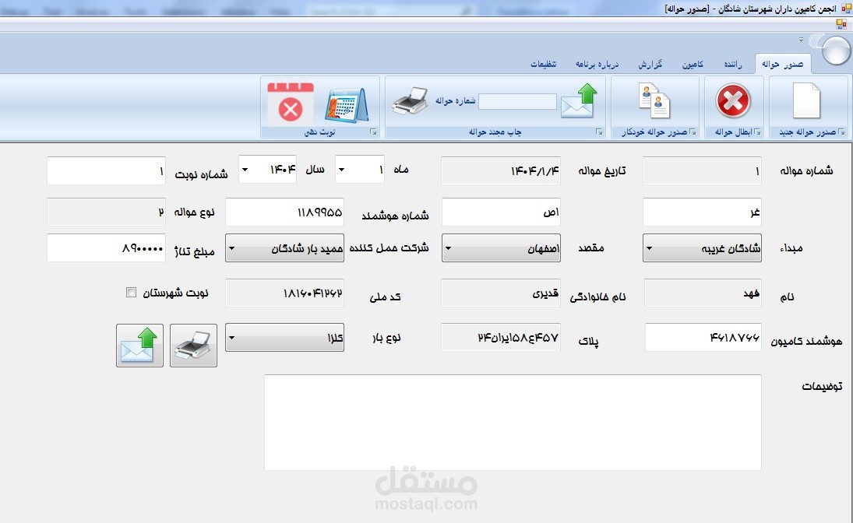
Task: Click the کد ملی national code field
Action: tap(284, 293)
